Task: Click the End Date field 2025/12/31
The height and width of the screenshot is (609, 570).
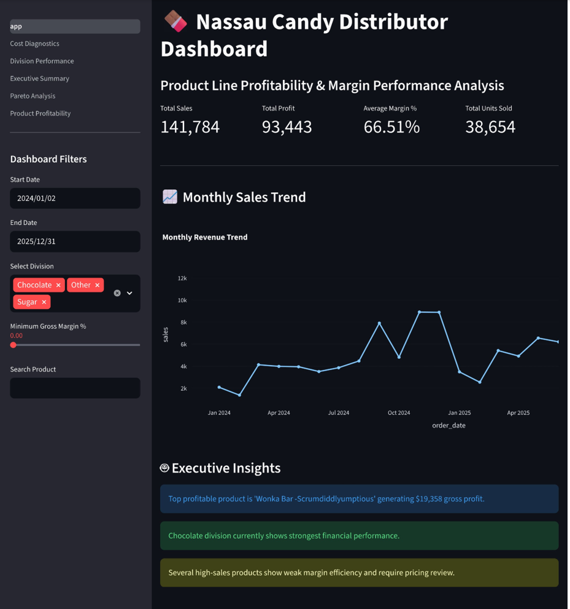Action: coord(75,242)
